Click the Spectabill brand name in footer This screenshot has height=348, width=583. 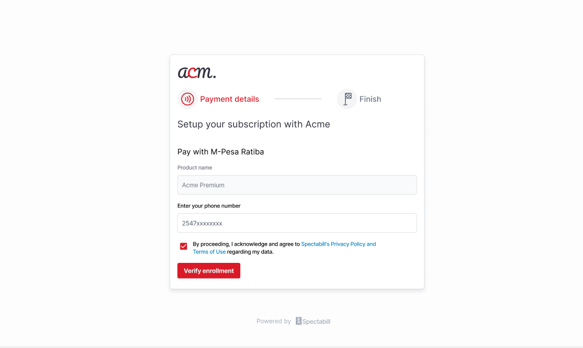click(316, 322)
